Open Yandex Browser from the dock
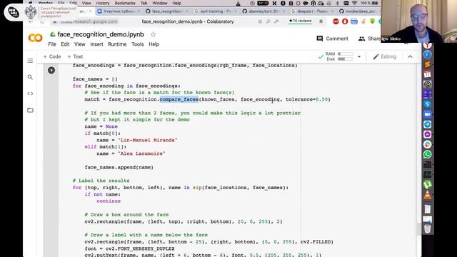 (x=427, y=45)
